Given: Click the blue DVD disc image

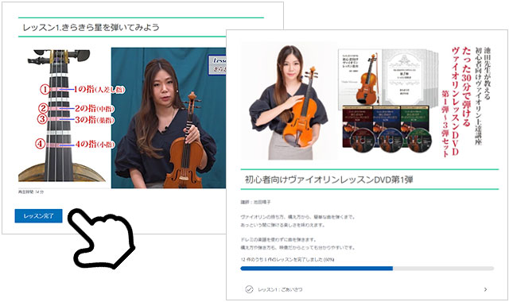Looking at the screenshot, I should coord(390,141).
